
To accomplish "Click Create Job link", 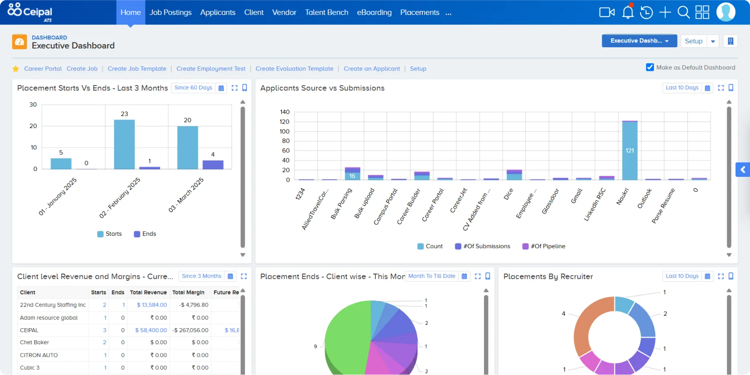I will point(82,69).
